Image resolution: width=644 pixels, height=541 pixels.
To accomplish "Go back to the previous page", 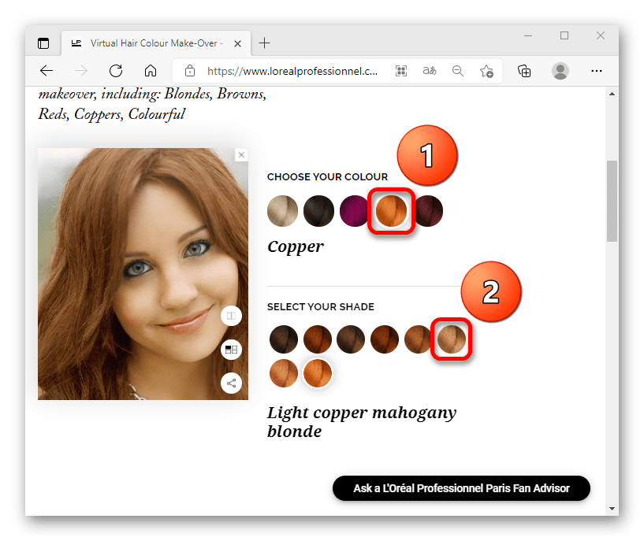I will tap(47, 71).
